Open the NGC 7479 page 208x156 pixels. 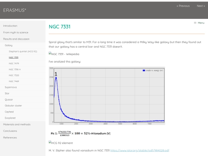click(14, 64)
